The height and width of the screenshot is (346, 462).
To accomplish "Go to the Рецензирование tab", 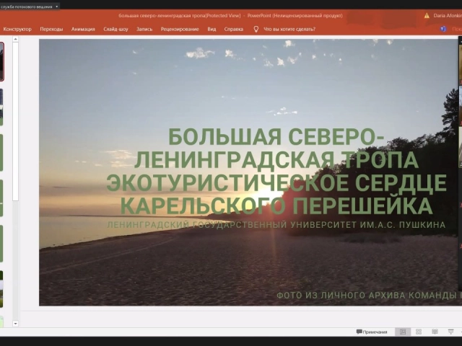I will (x=180, y=29).
